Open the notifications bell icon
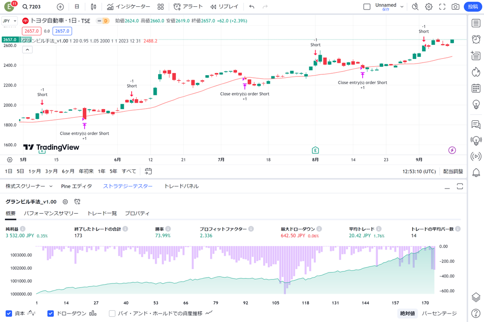Image resolution: width=484 pixels, height=322 pixels. [476, 173]
